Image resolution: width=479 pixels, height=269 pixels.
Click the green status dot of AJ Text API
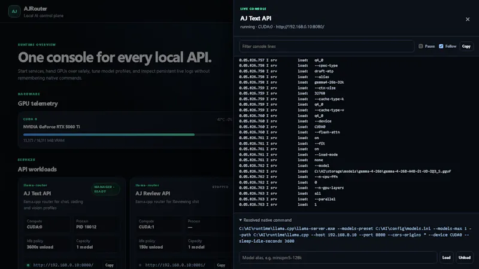coord(28,265)
